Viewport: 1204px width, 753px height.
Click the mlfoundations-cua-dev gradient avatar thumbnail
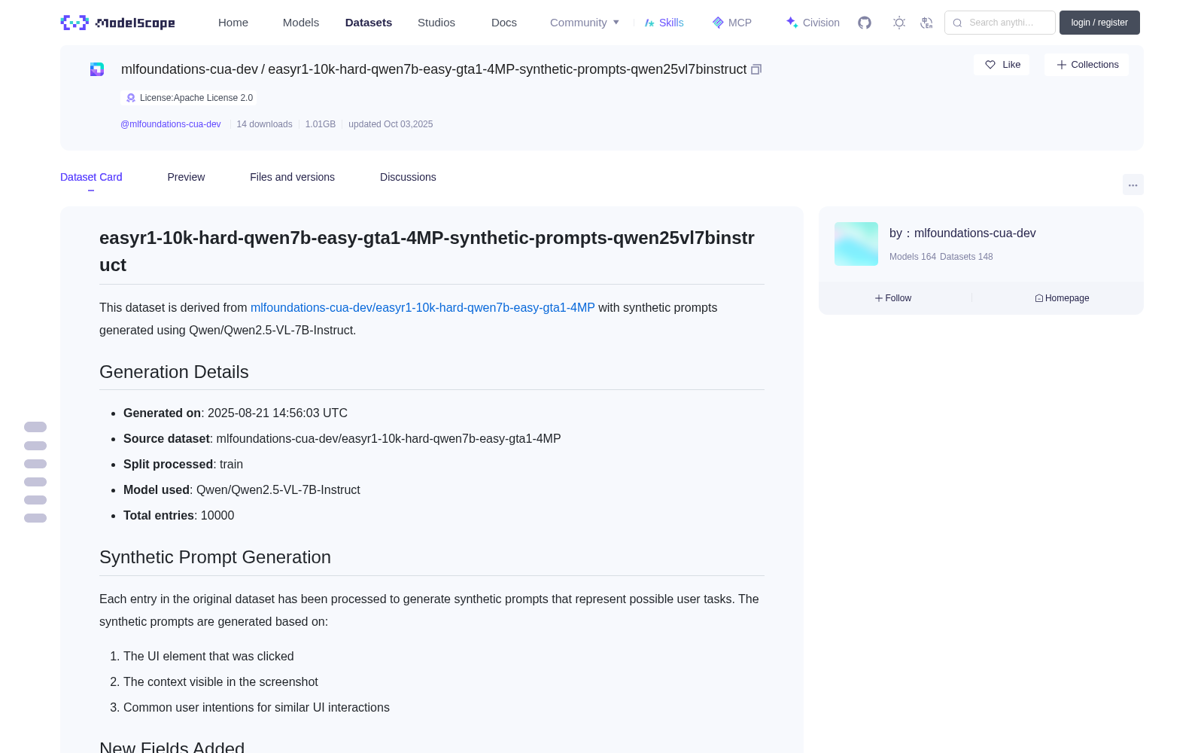(856, 244)
